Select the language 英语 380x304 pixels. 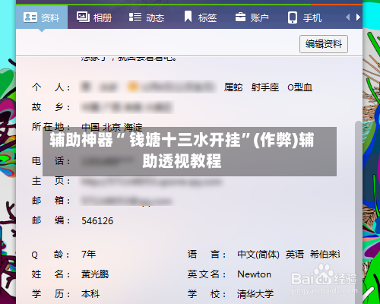(x=295, y=255)
